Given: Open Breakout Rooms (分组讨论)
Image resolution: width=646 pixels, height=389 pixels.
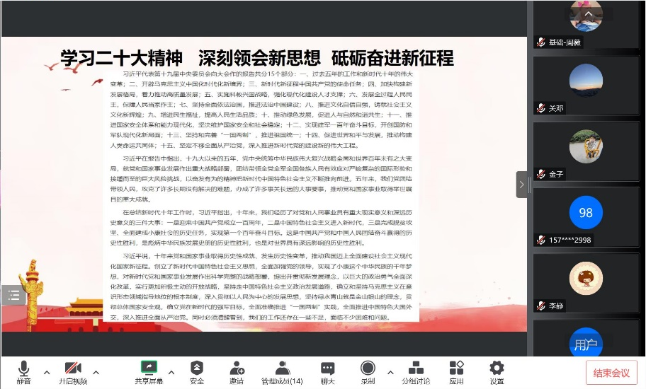Looking at the screenshot, I should point(416,371).
